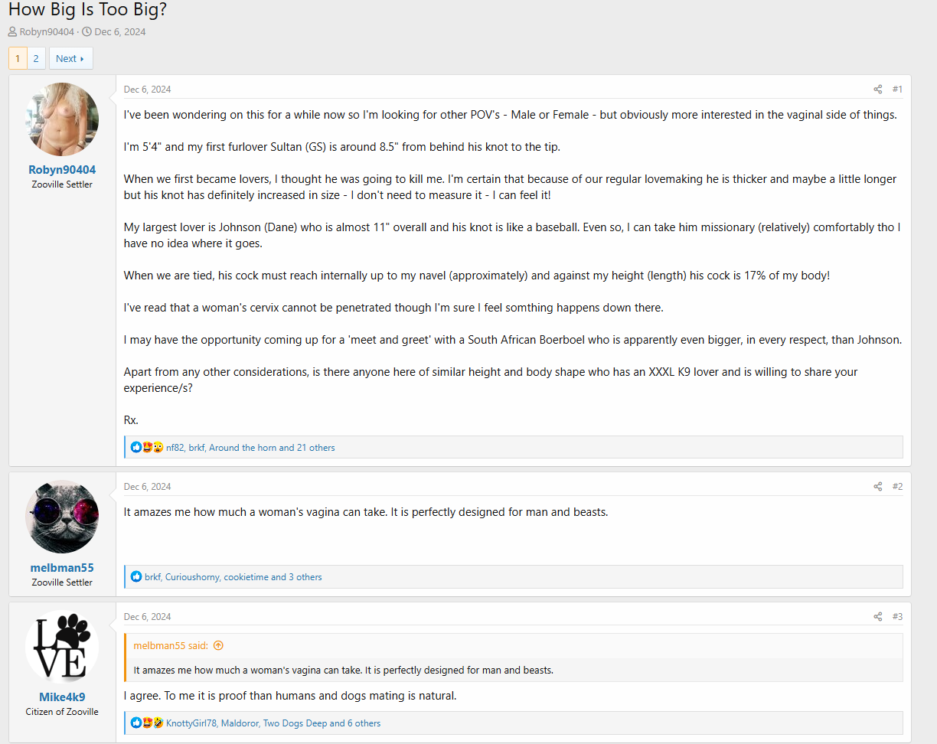The image size is (937, 744).
Task: Select page 1 in the pagination
Action: click(x=18, y=59)
